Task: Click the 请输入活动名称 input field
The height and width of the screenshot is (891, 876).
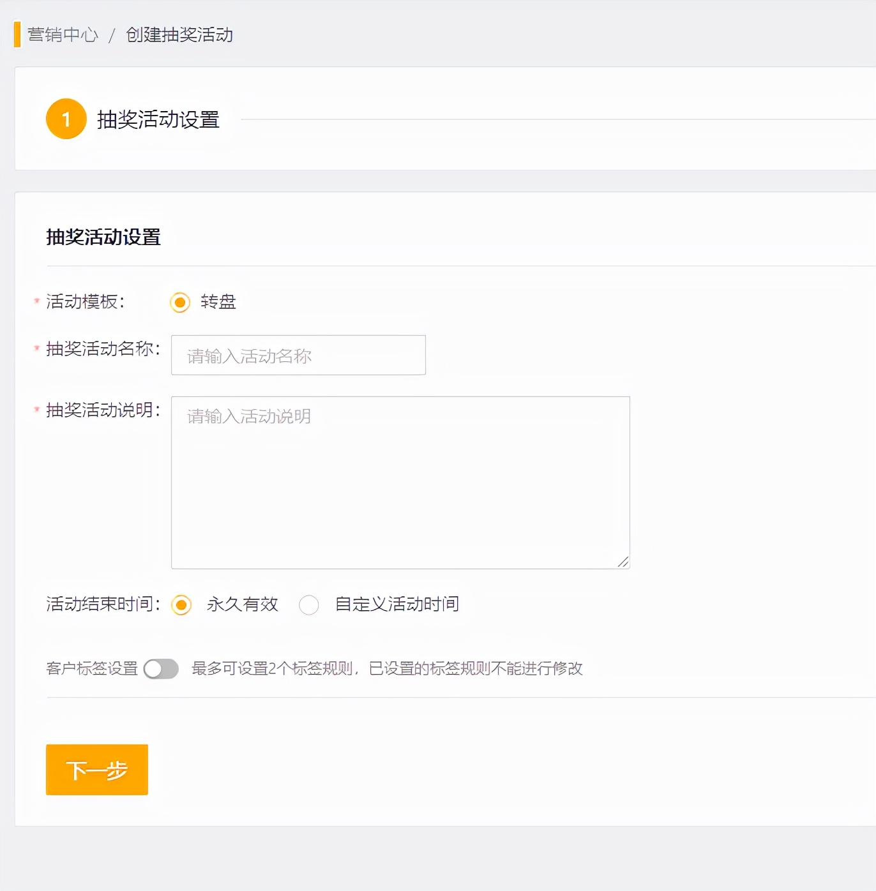Action: point(298,355)
